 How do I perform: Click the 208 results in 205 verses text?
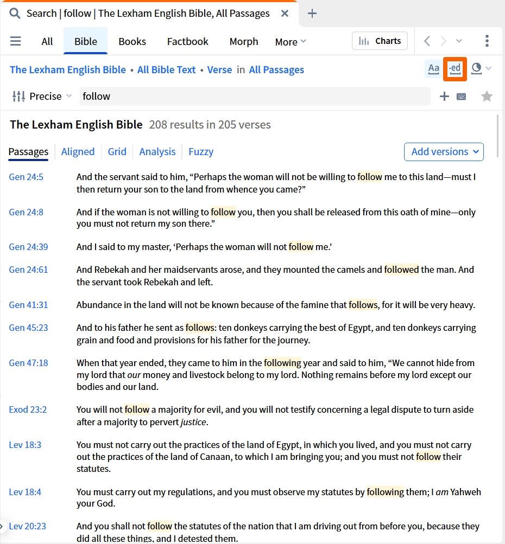pyautogui.click(x=210, y=125)
